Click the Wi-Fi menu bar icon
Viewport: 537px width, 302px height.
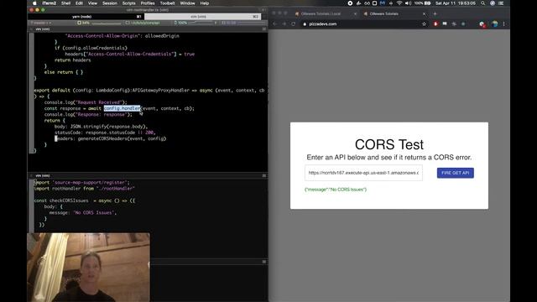pyautogui.click(x=399, y=3)
